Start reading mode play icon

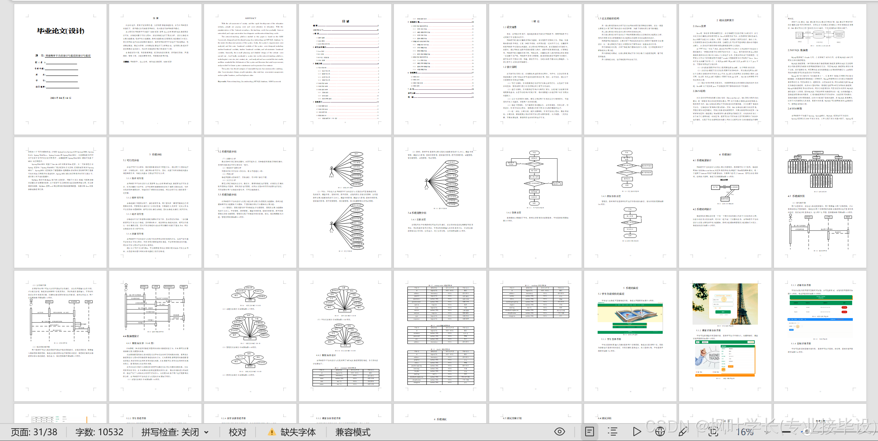(x=637, y=432)
